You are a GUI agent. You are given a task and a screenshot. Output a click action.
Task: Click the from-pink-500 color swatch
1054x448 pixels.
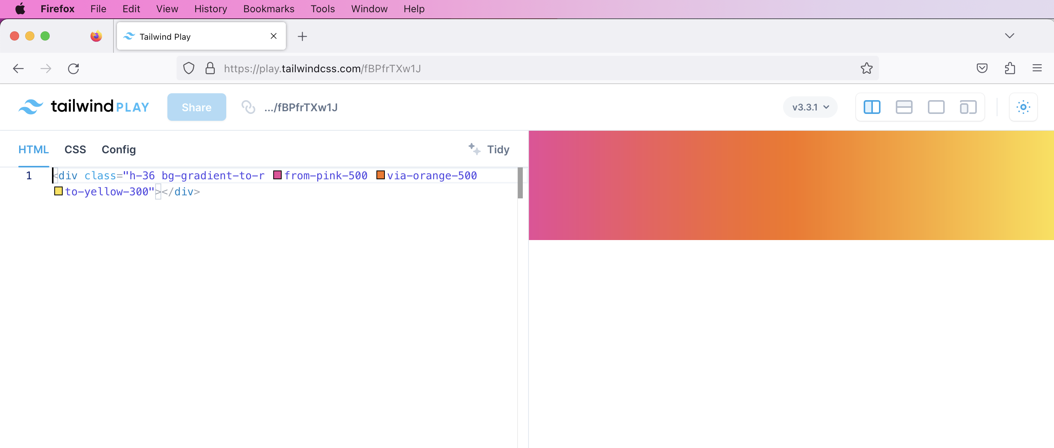coord(277,175)
